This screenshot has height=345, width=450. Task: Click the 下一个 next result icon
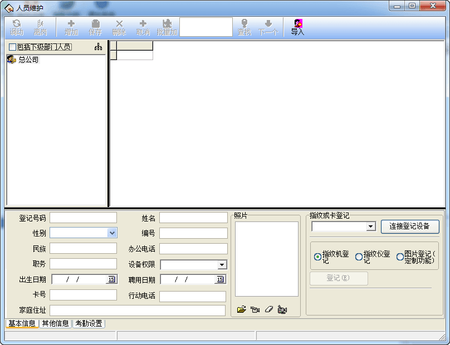[x=268, y=27]
